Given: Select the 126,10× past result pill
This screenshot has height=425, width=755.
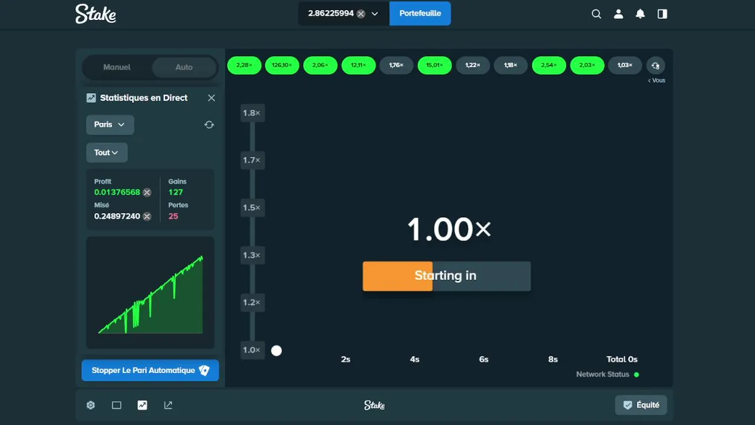Looking at the screenshot, I should tap(282, 66).
